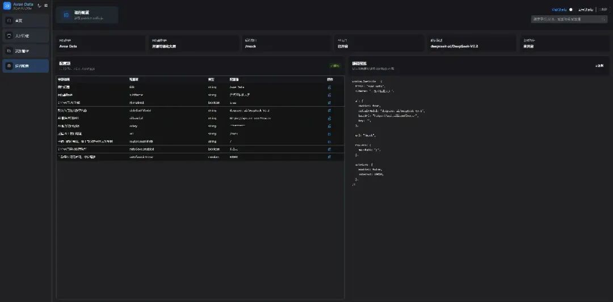Go to the first sidebar menu item
Viewport: 613px width, 302px height.
[26, 21]
